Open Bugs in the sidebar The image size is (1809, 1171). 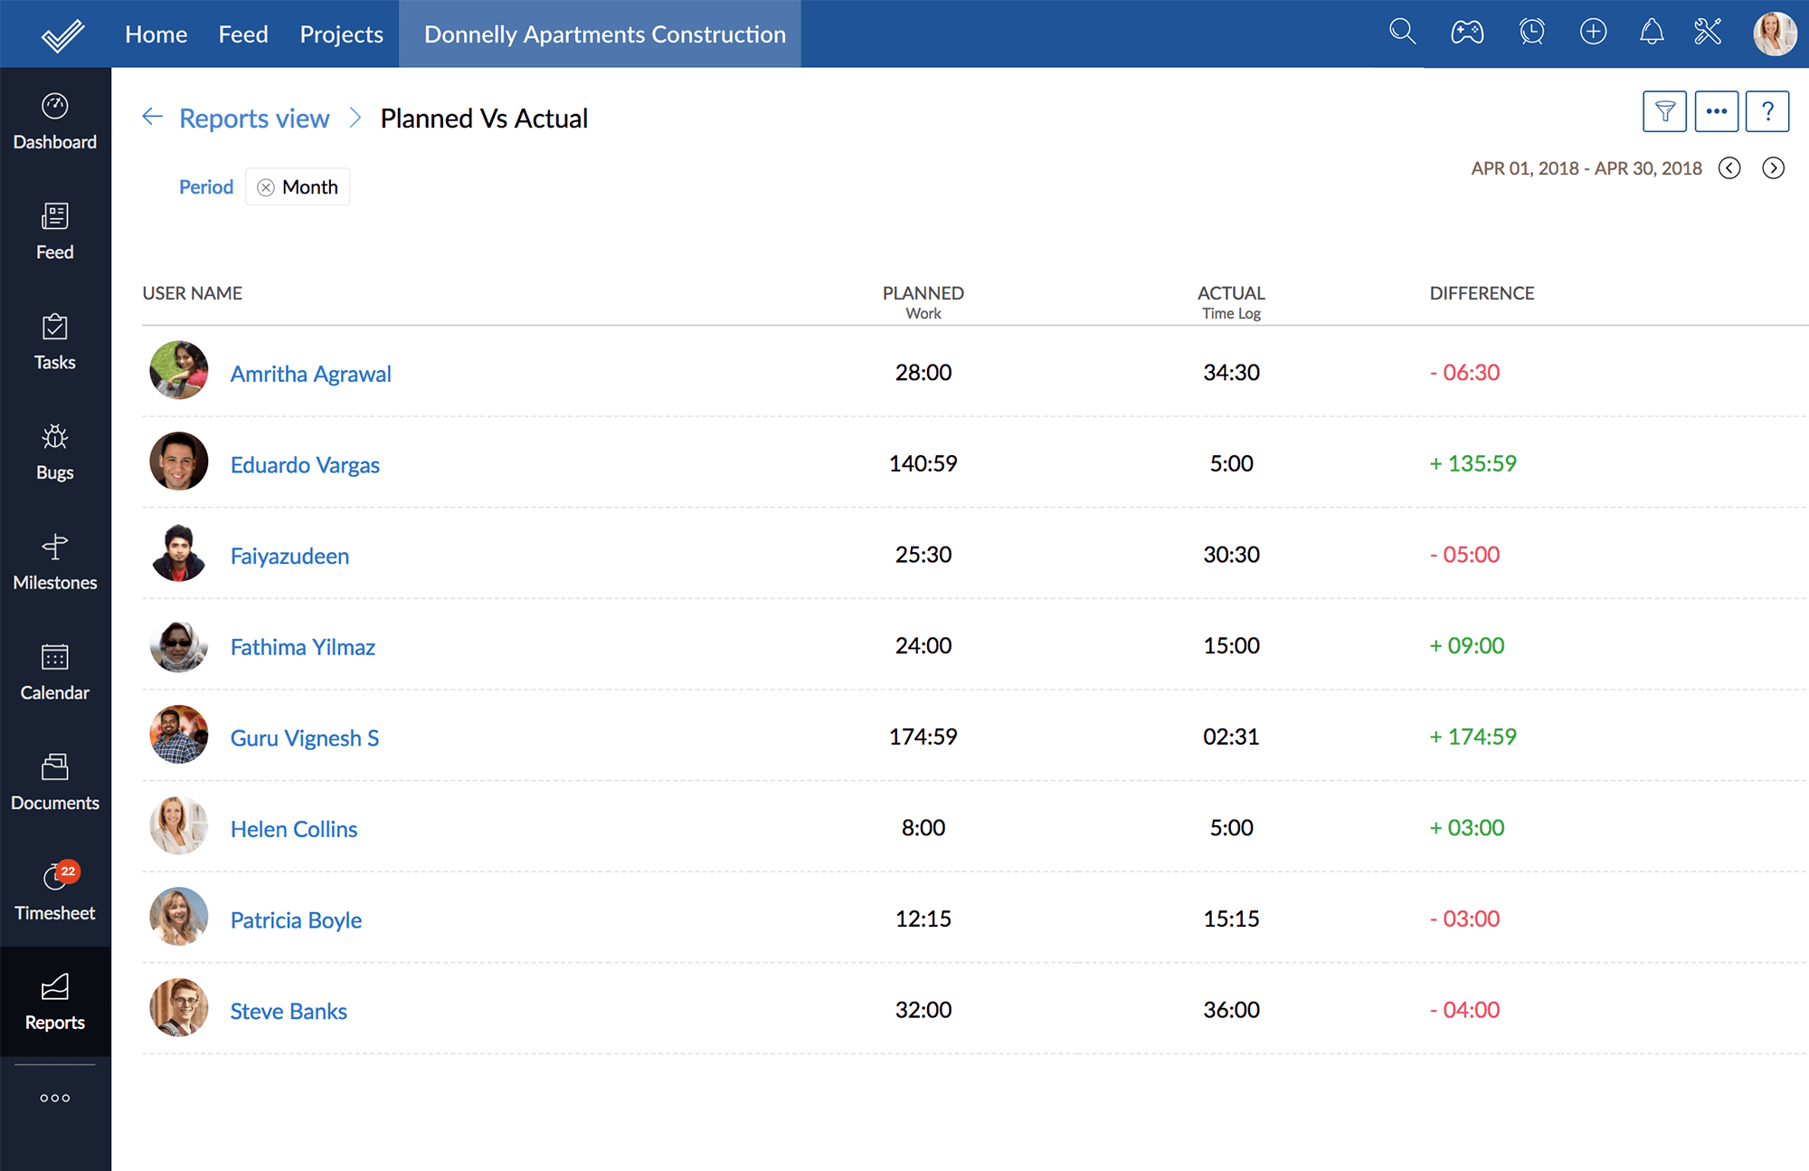[x=55, y=452]
